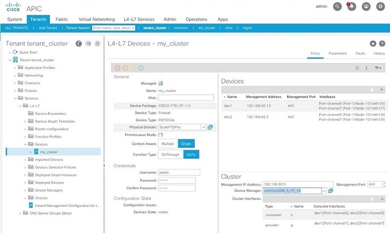The height and width of the screenshot is (233, 390).
Task: Click second tenant panel header icon
Action: (88, 44)
